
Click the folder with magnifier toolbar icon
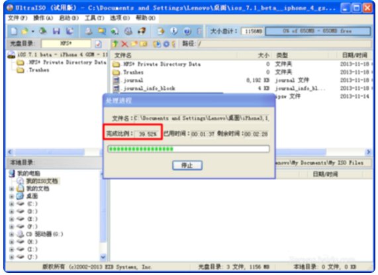101,31
